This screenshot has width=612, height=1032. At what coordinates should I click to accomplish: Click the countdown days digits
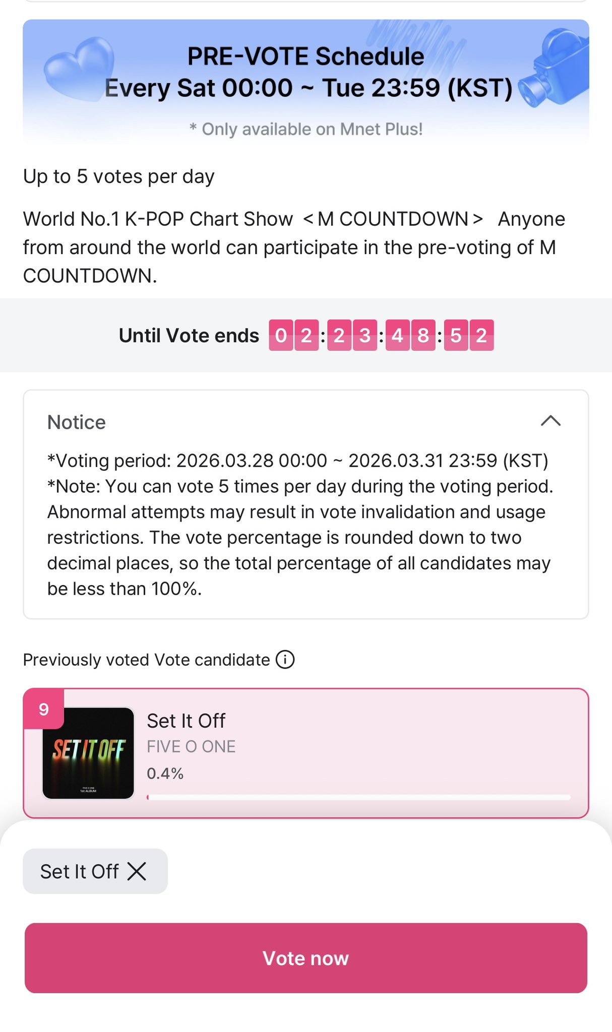(x=293, y=335)
